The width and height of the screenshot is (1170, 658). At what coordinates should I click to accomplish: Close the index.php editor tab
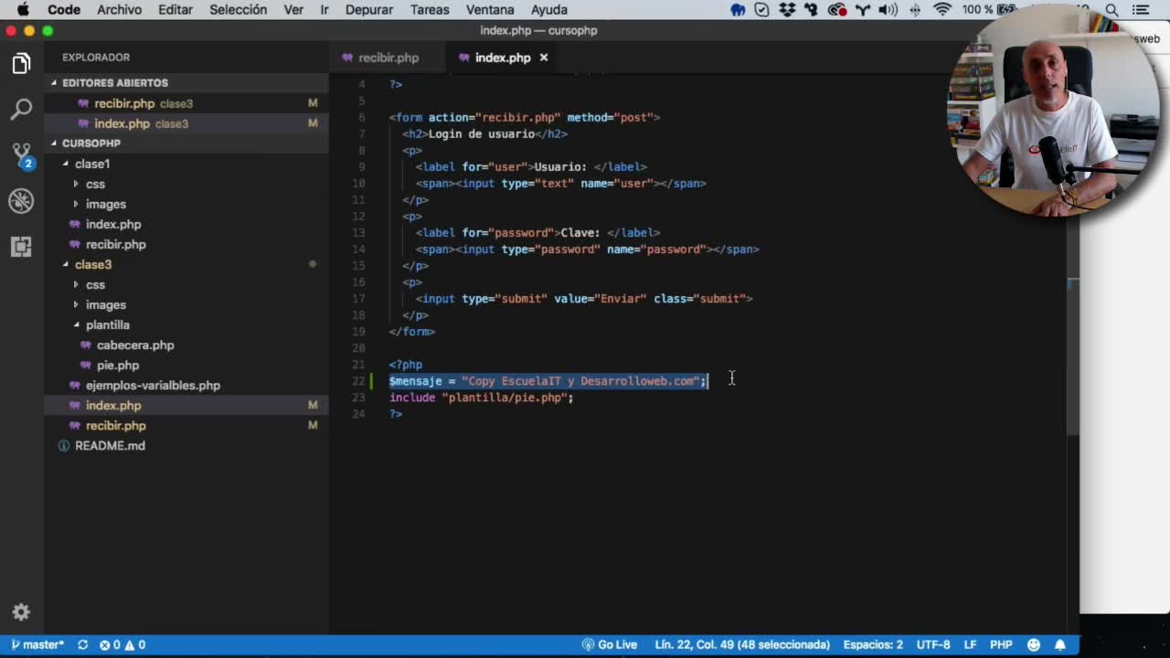click(543, 58)
